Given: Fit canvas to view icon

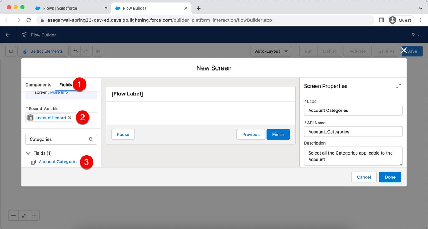Looking at the screenshot, I should tap(24, 215).
